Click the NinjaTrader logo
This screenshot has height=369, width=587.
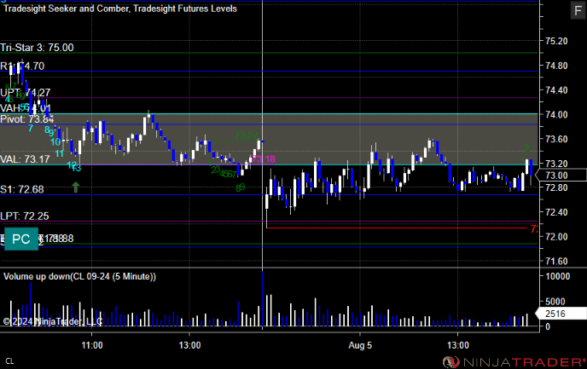coord(514,362)
